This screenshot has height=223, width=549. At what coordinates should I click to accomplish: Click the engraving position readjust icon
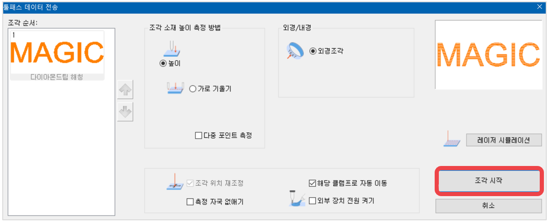pyautogui.click(x=175, y=182)
